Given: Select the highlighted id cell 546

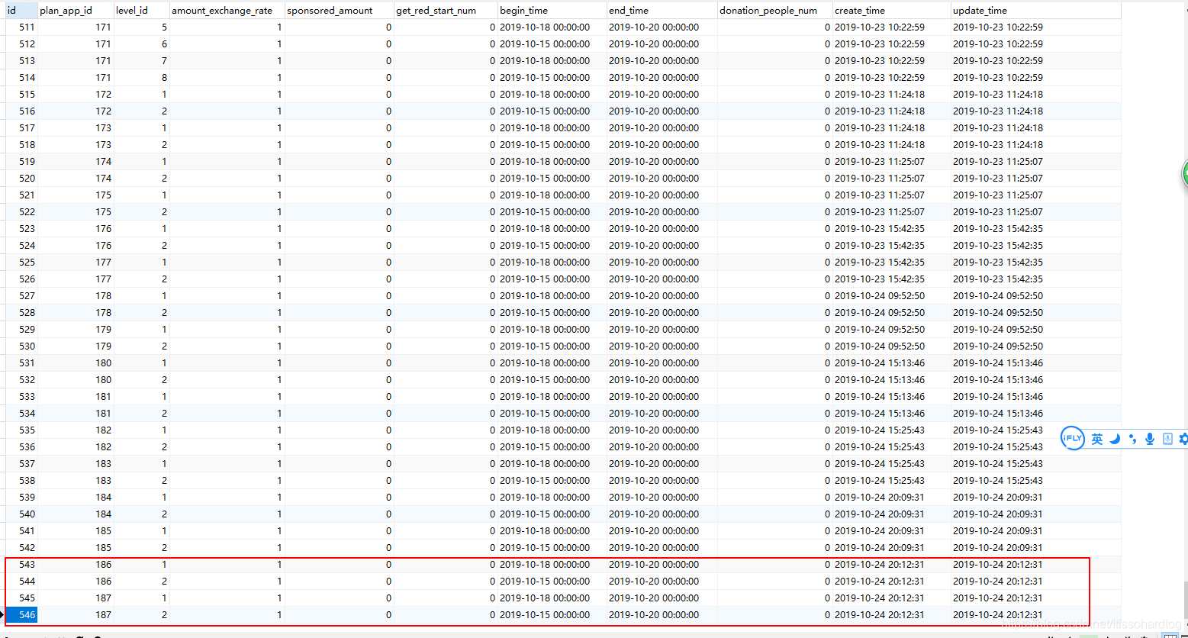Looking at the screenshot, I should pos(21,615).
